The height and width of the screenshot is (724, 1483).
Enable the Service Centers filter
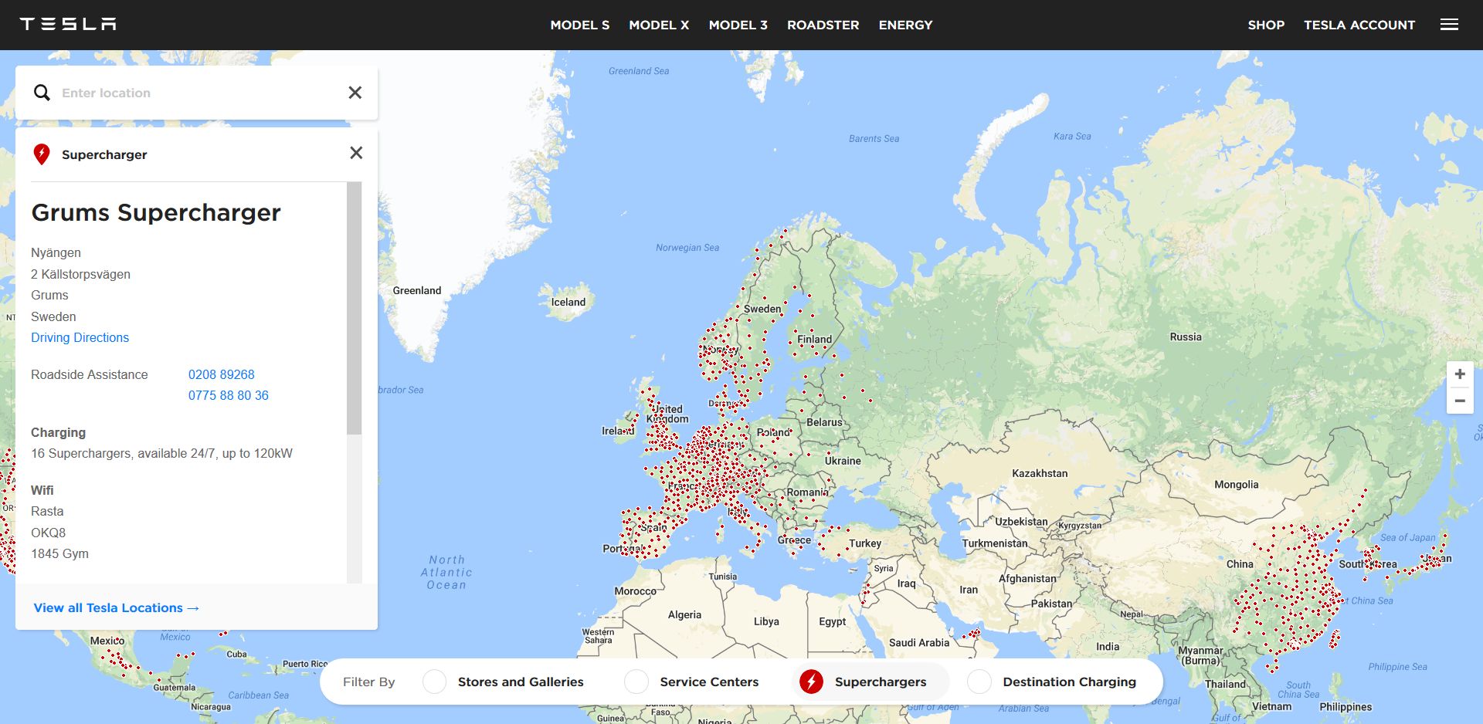coord(636,682)
